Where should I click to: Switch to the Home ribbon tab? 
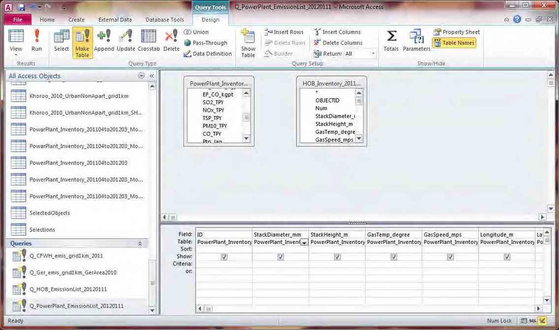[47, 20]
